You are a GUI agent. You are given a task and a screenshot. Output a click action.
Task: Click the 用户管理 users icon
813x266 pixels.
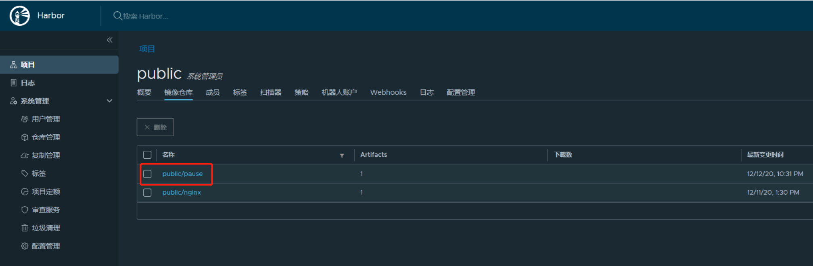25,119
